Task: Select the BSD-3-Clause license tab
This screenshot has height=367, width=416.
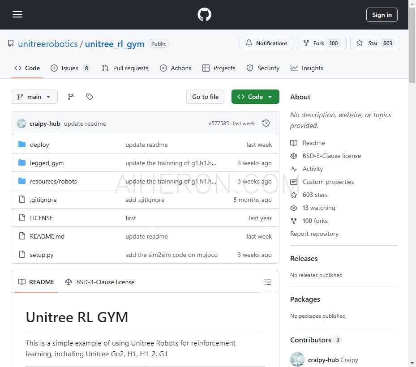Action: coord(100,282)
